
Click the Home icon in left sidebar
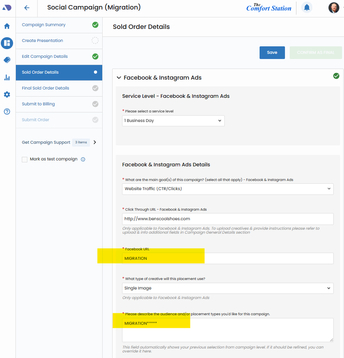tap(7, 26)
